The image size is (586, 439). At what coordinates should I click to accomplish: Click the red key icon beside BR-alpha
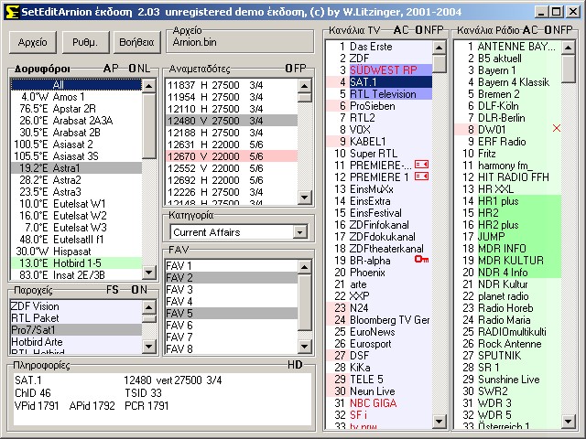pos(421,260)
